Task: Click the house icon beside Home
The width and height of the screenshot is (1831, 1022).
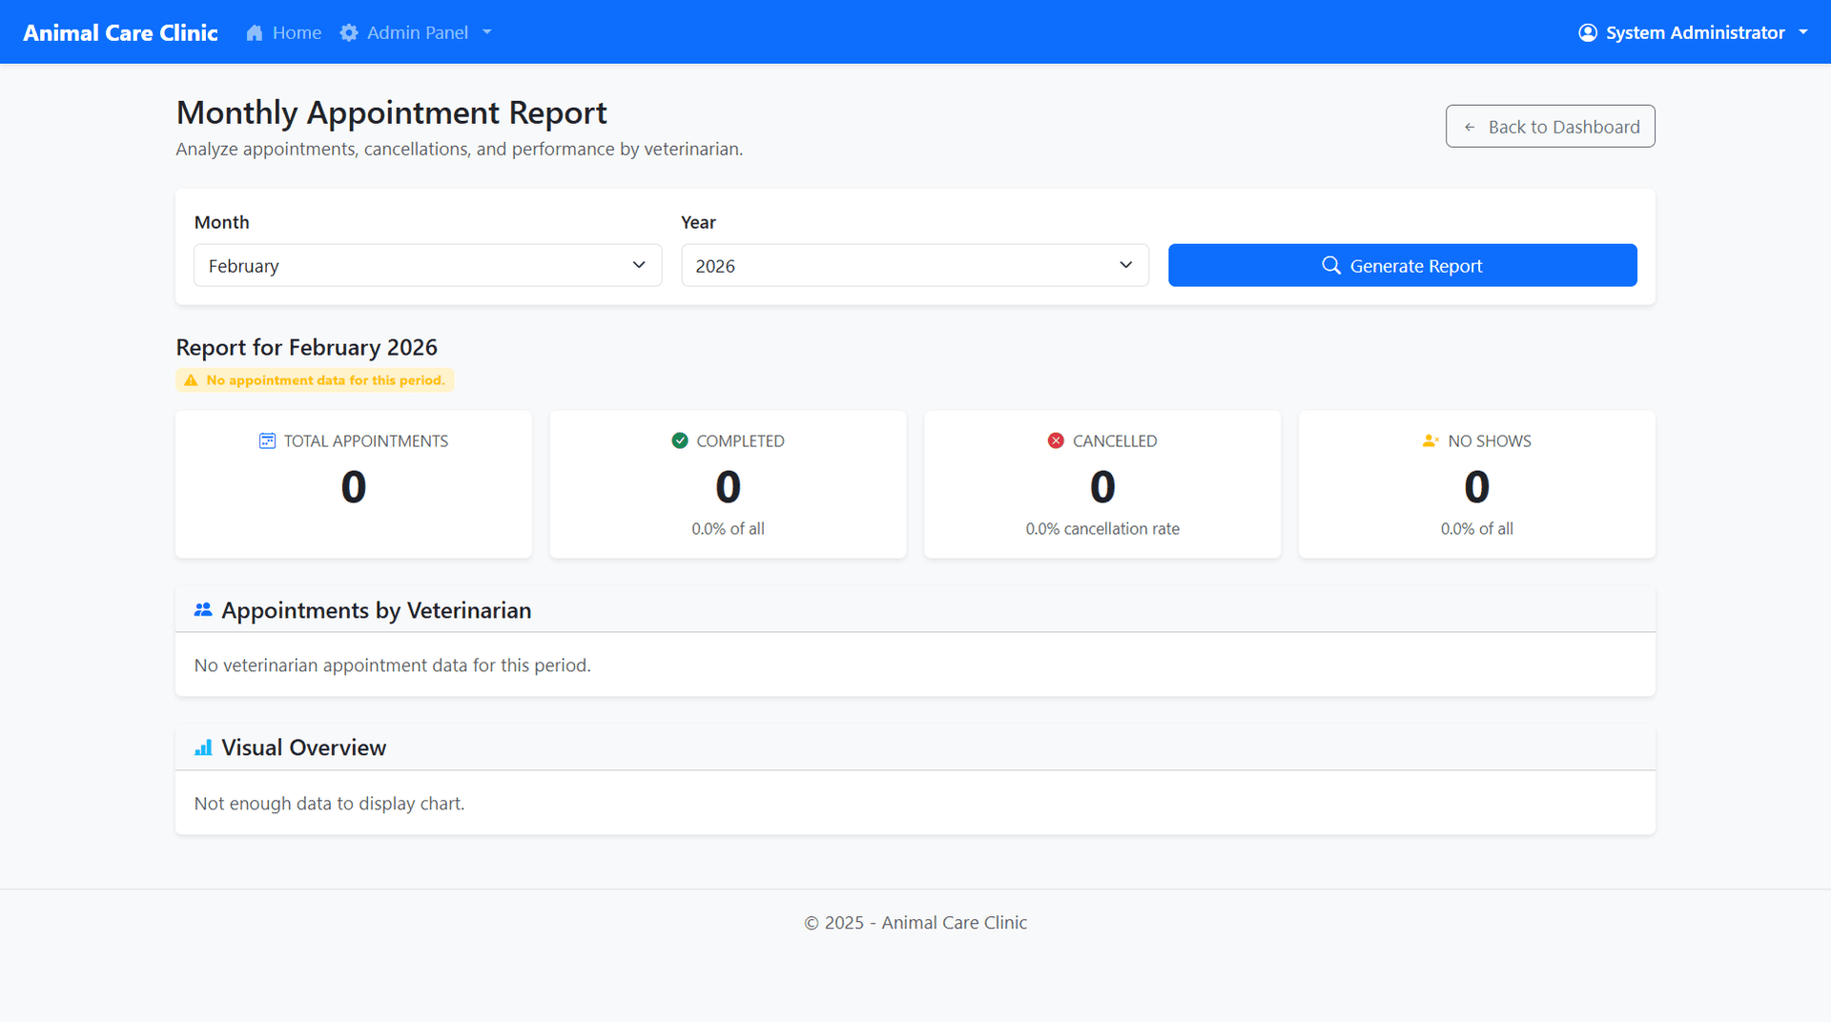Action: coord(254,32)
